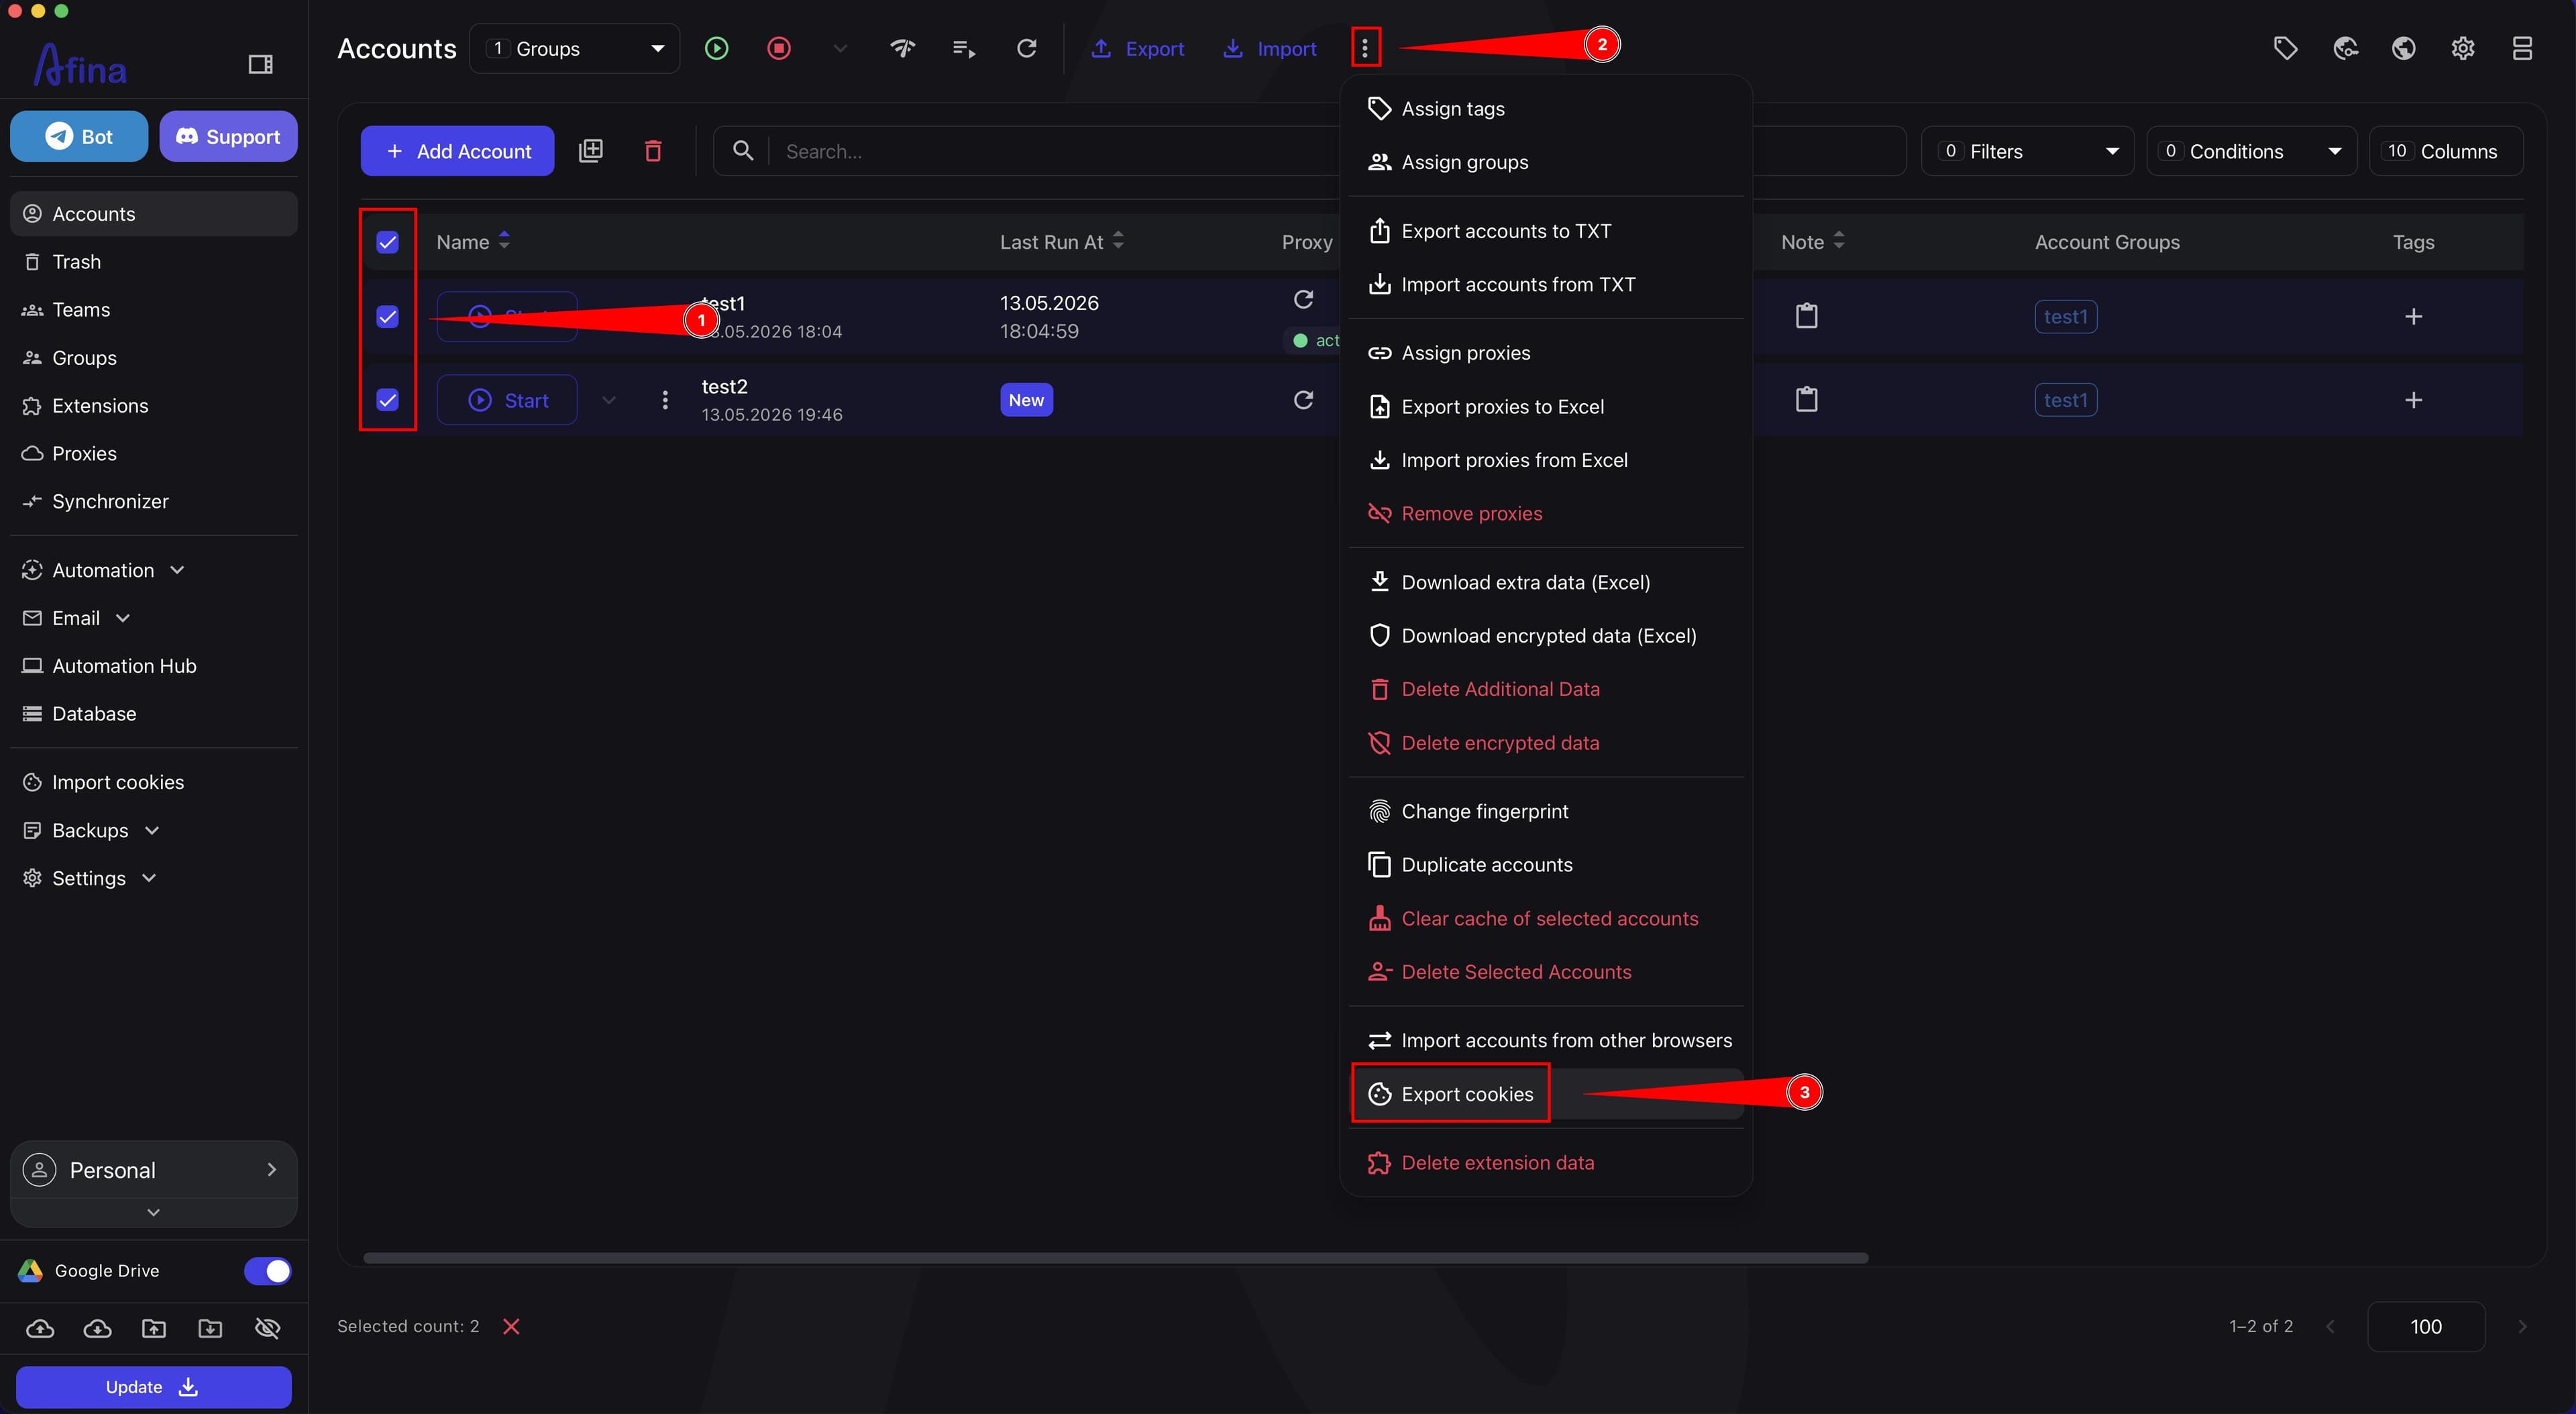Click the tag icon in top right
This screenshot has height=1414, width=2576.
(2285, 48)
